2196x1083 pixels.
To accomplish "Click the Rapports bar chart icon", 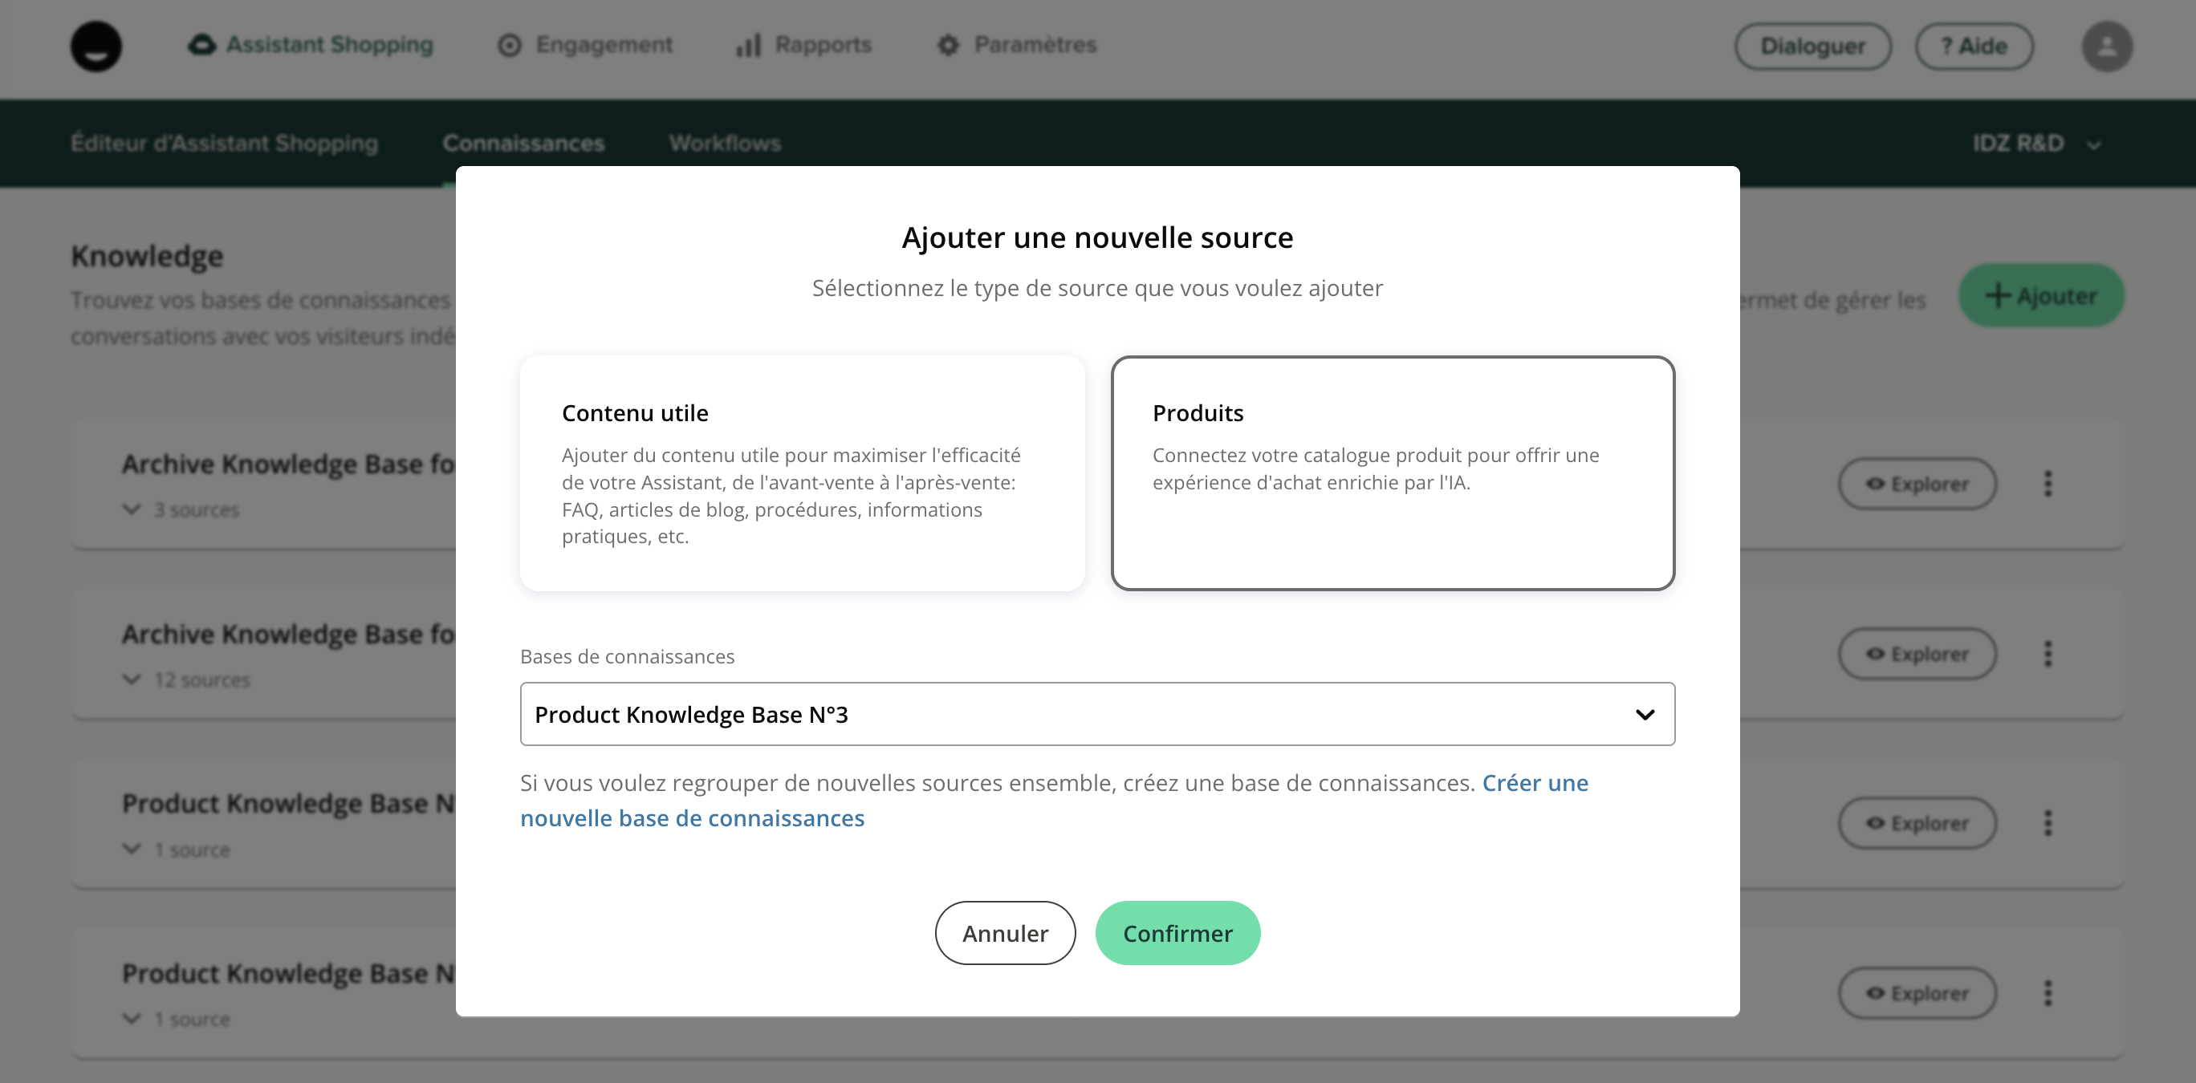I will tap(747, 45).
